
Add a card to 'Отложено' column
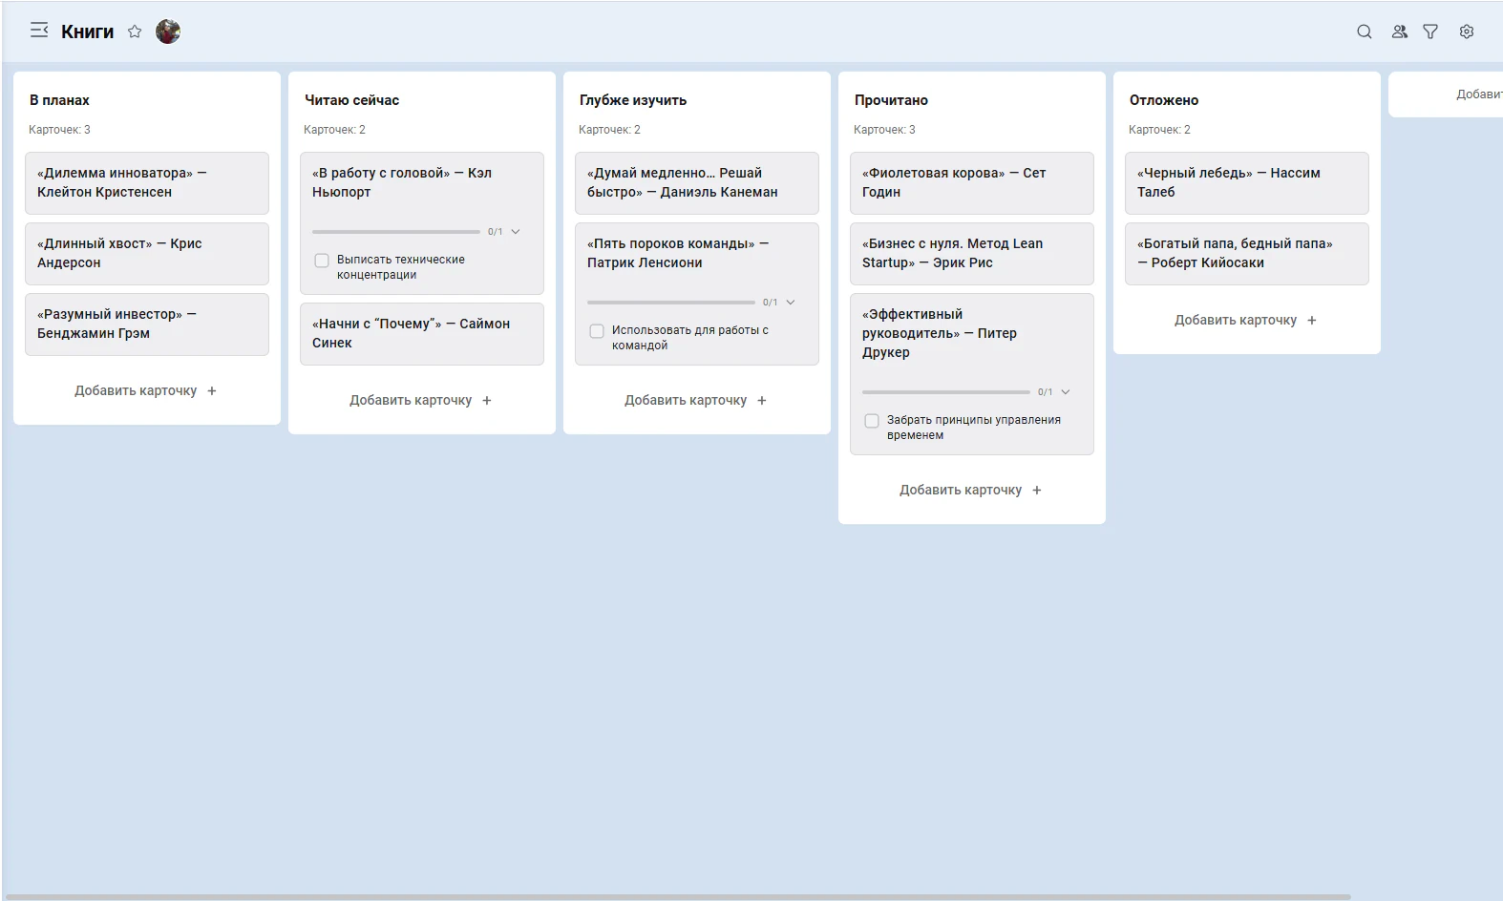click(x=1246, y=320)
